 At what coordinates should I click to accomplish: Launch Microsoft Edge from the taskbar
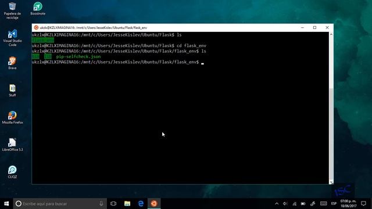coord(141,204)
